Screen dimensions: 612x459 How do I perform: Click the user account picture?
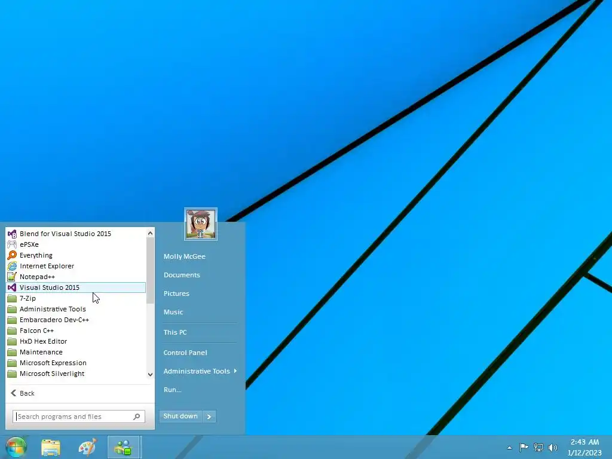click(x=201, y=224)
